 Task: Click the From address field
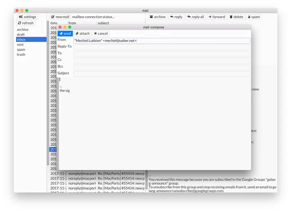pyautogui.click(x=162, y=41)
